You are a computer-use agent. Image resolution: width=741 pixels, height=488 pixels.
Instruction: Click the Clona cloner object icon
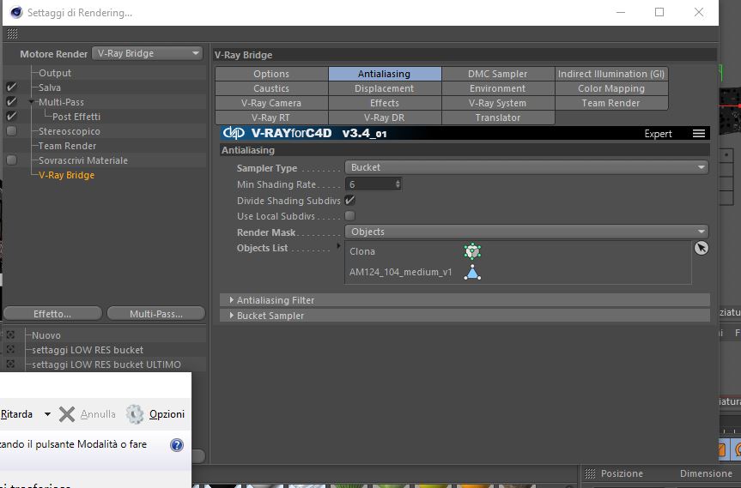(x=472, y=251)
